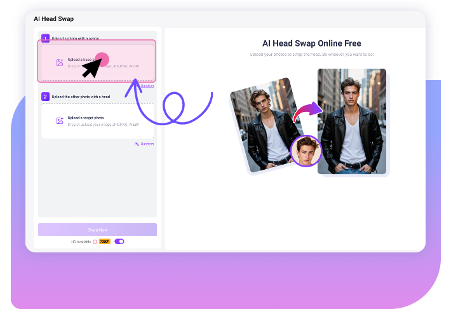Screen dimensions: 451x309
Task: Click the HD Available label text
Action: point(81,242)
